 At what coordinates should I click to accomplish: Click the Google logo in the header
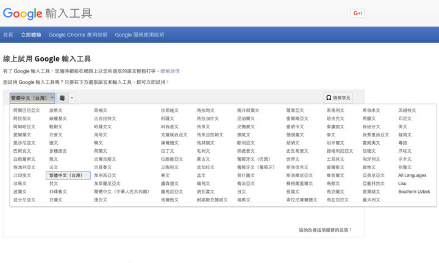[23, 13]
